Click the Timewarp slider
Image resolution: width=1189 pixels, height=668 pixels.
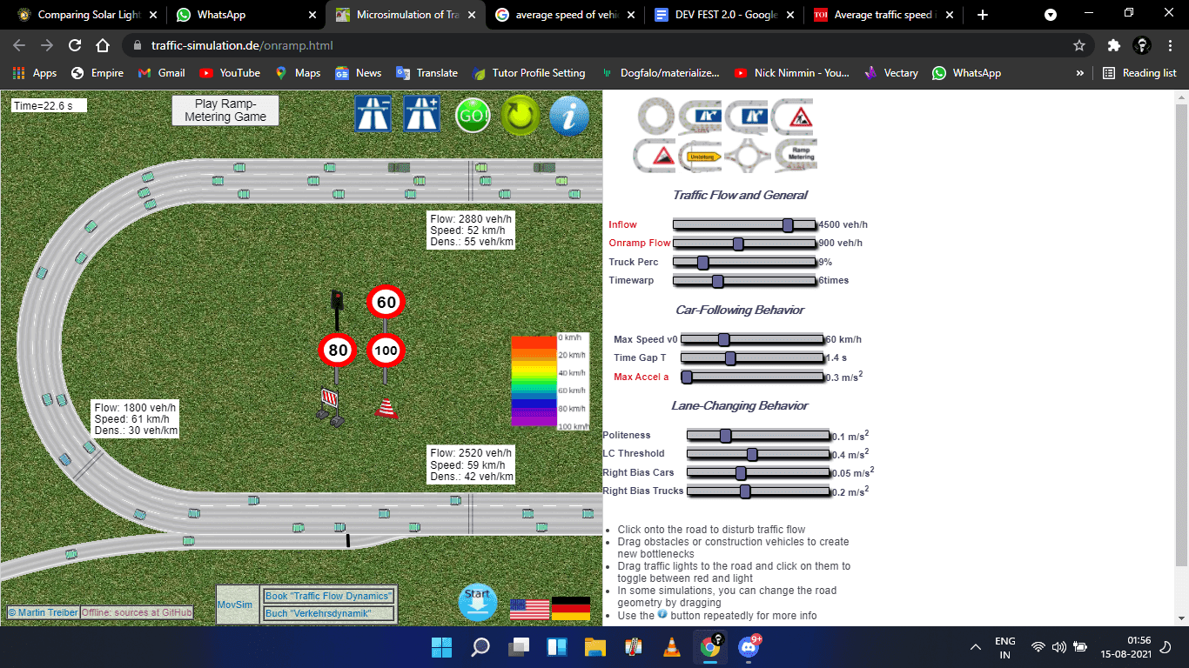(x=744, y=281)
